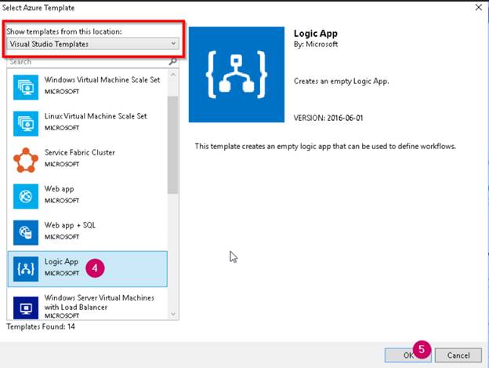Click the template list scroll up arrow
The image size is (489, 368).
click(x=173, y=75)
